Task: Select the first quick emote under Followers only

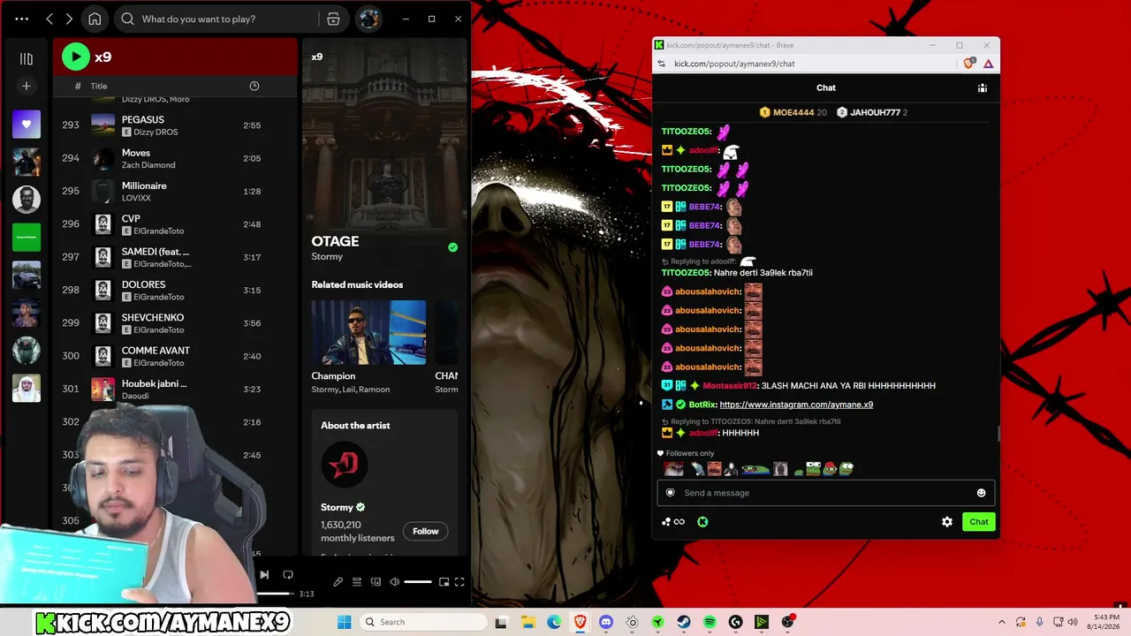Action: point(674,469)
